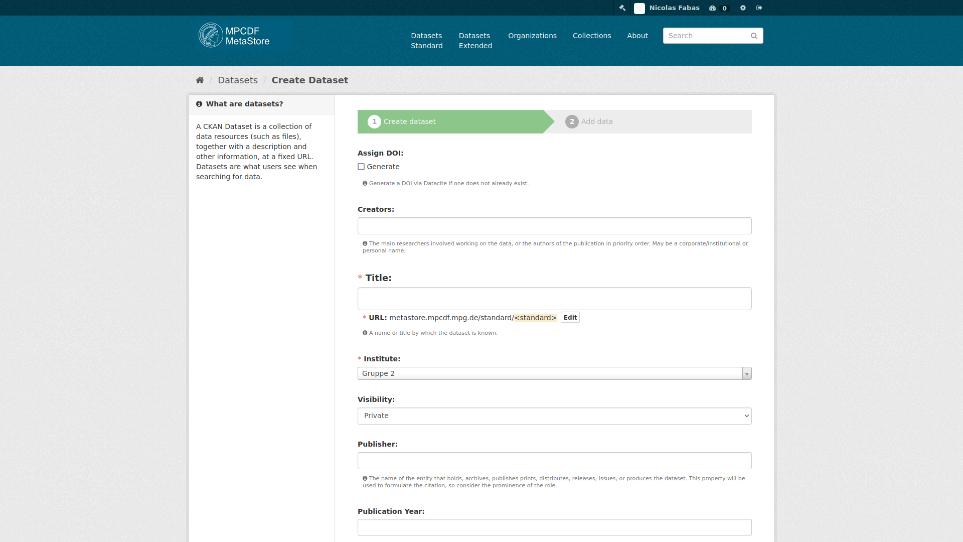Click the MPCDF MetaStore home logo

pos(234,35)
